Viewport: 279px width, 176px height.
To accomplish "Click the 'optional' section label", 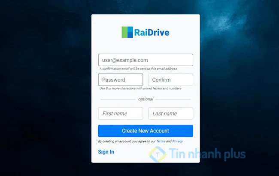I will 146,99.
